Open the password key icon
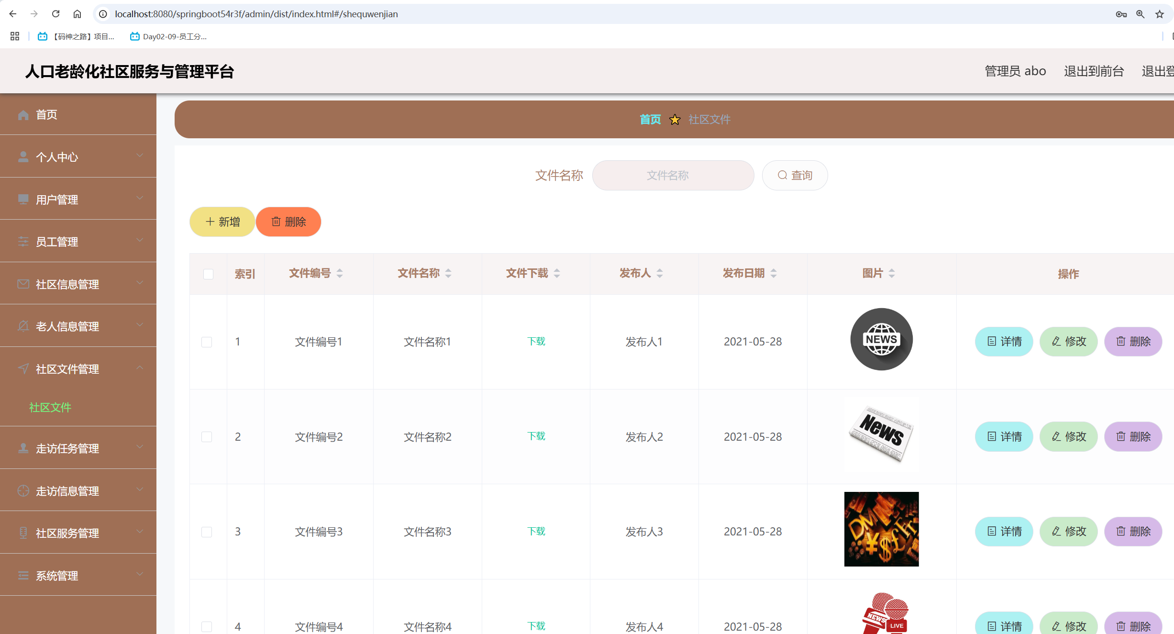Image resolution: width=1174 pixels, height=634 pixels. [1121, 14]
